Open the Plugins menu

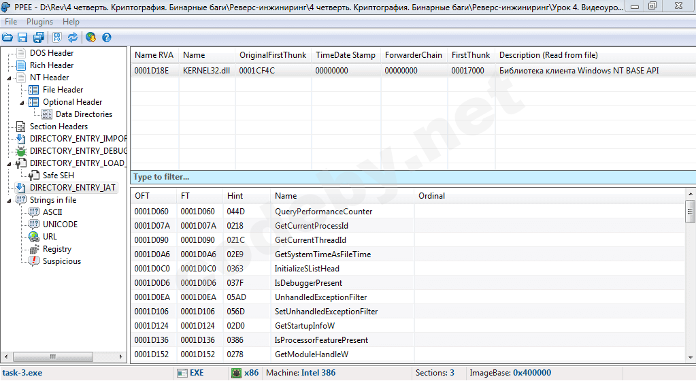(39, 22)
